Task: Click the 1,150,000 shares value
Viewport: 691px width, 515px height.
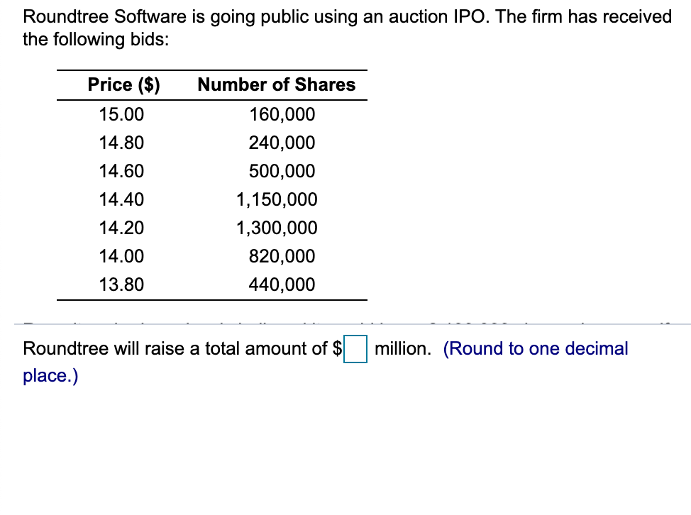Action: pyautogui.click(x=276, y=199)
